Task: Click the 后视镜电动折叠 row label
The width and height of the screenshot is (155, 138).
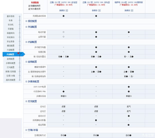Action: pos(39,120)
